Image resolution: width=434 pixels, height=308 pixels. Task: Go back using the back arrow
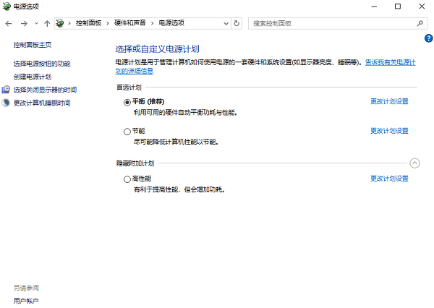point(9,24)
